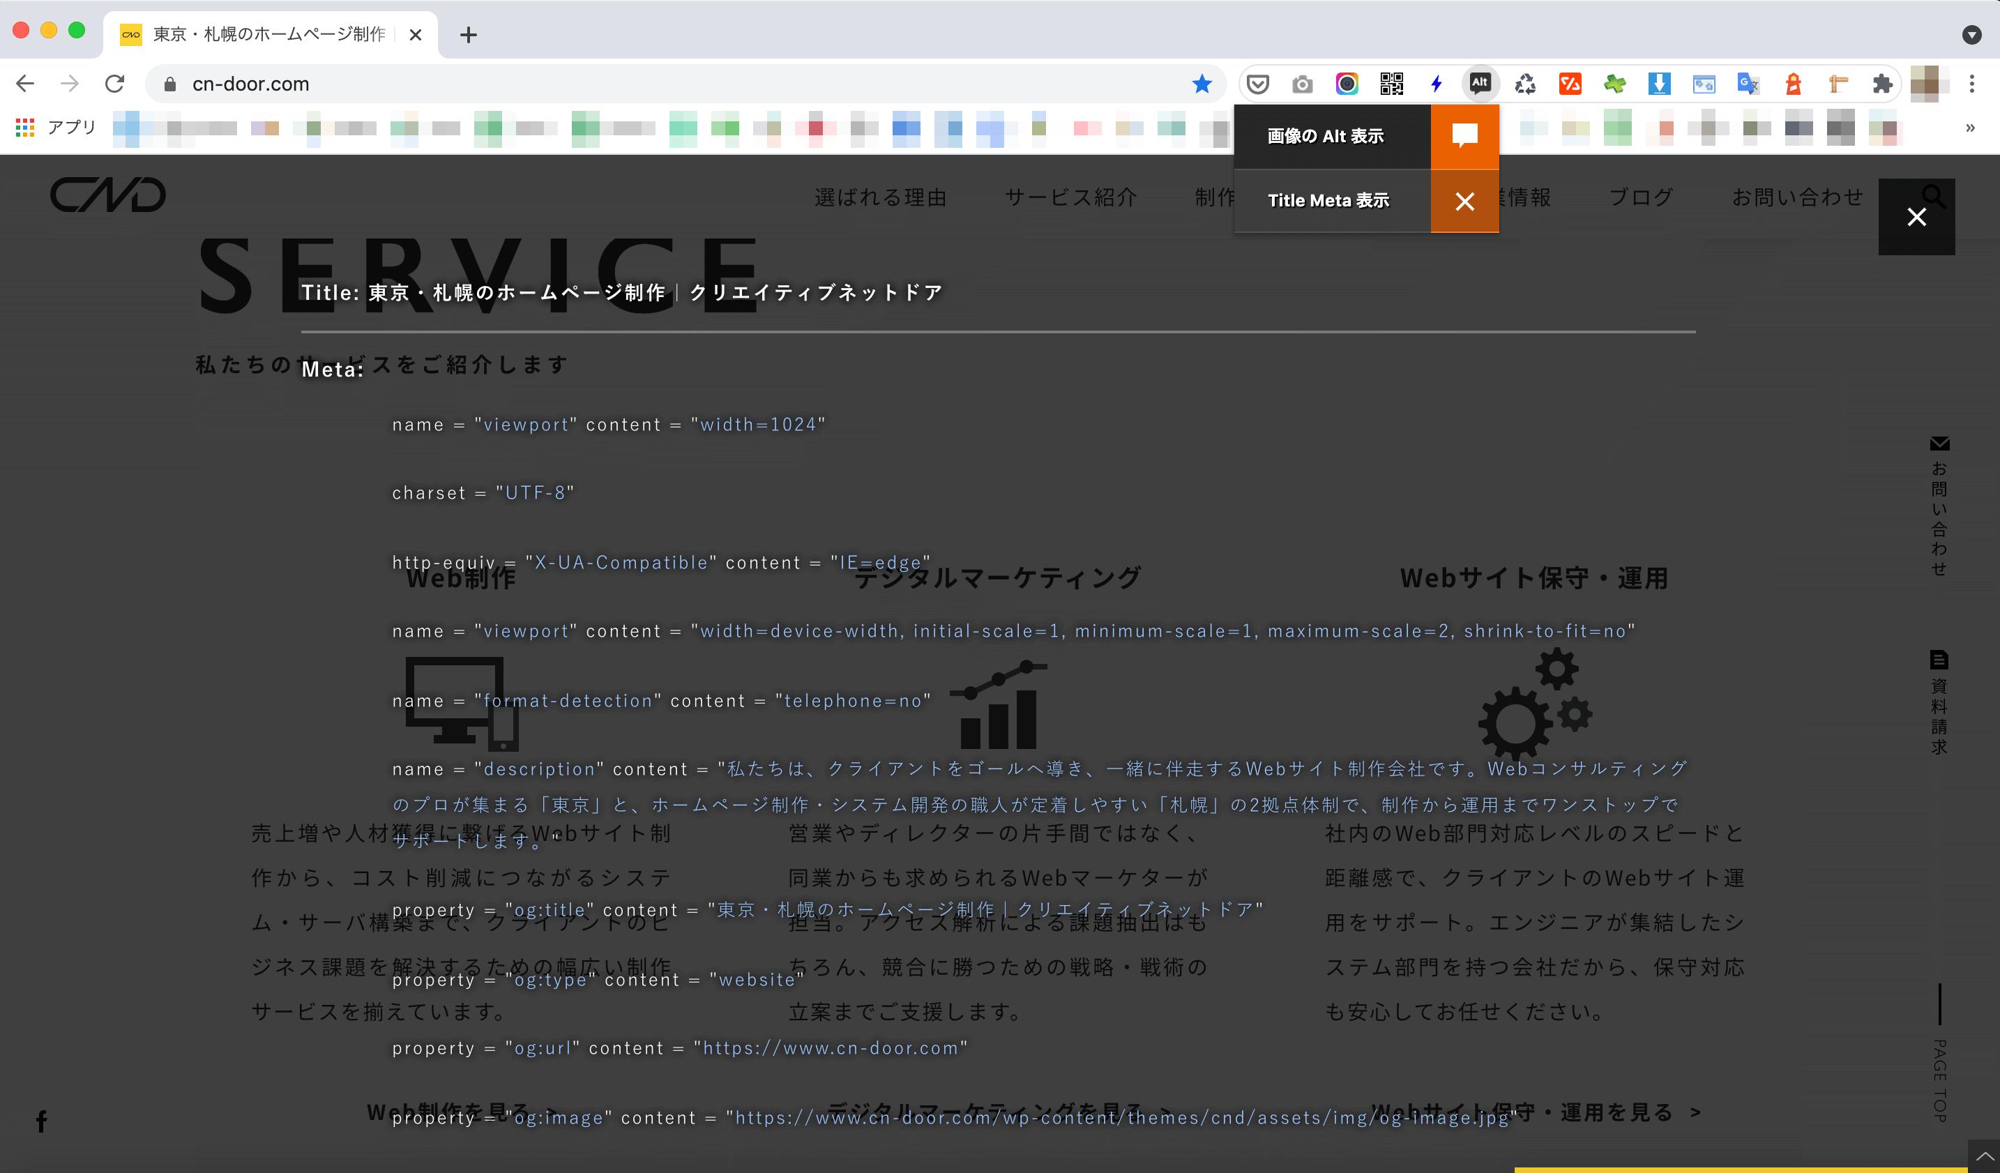Toggle off Title Meta 表示
Viewport: 2000px width, 1173px height.
(x=1464, y=201)
